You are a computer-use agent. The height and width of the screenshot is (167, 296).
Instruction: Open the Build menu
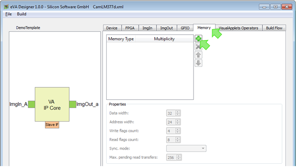pyautogui.click(x=22, y=14)
